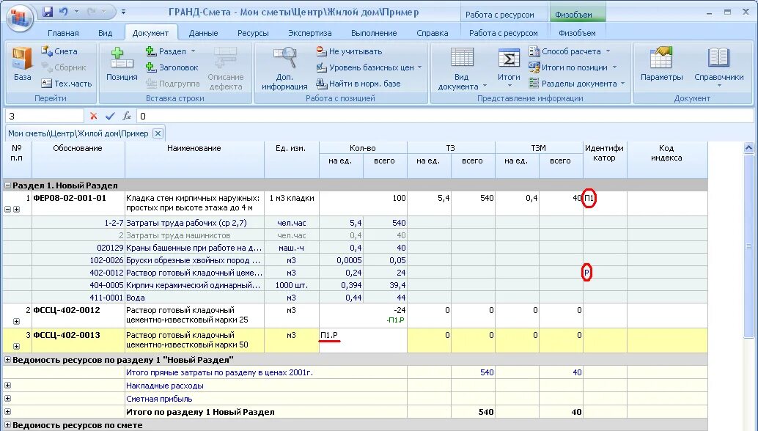Expand Итого по разделу 1 row

coord(7,412)
